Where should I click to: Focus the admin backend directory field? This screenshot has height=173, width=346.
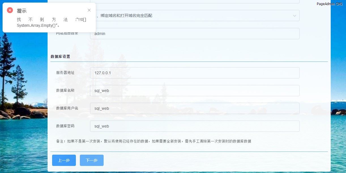click(195, 34)
